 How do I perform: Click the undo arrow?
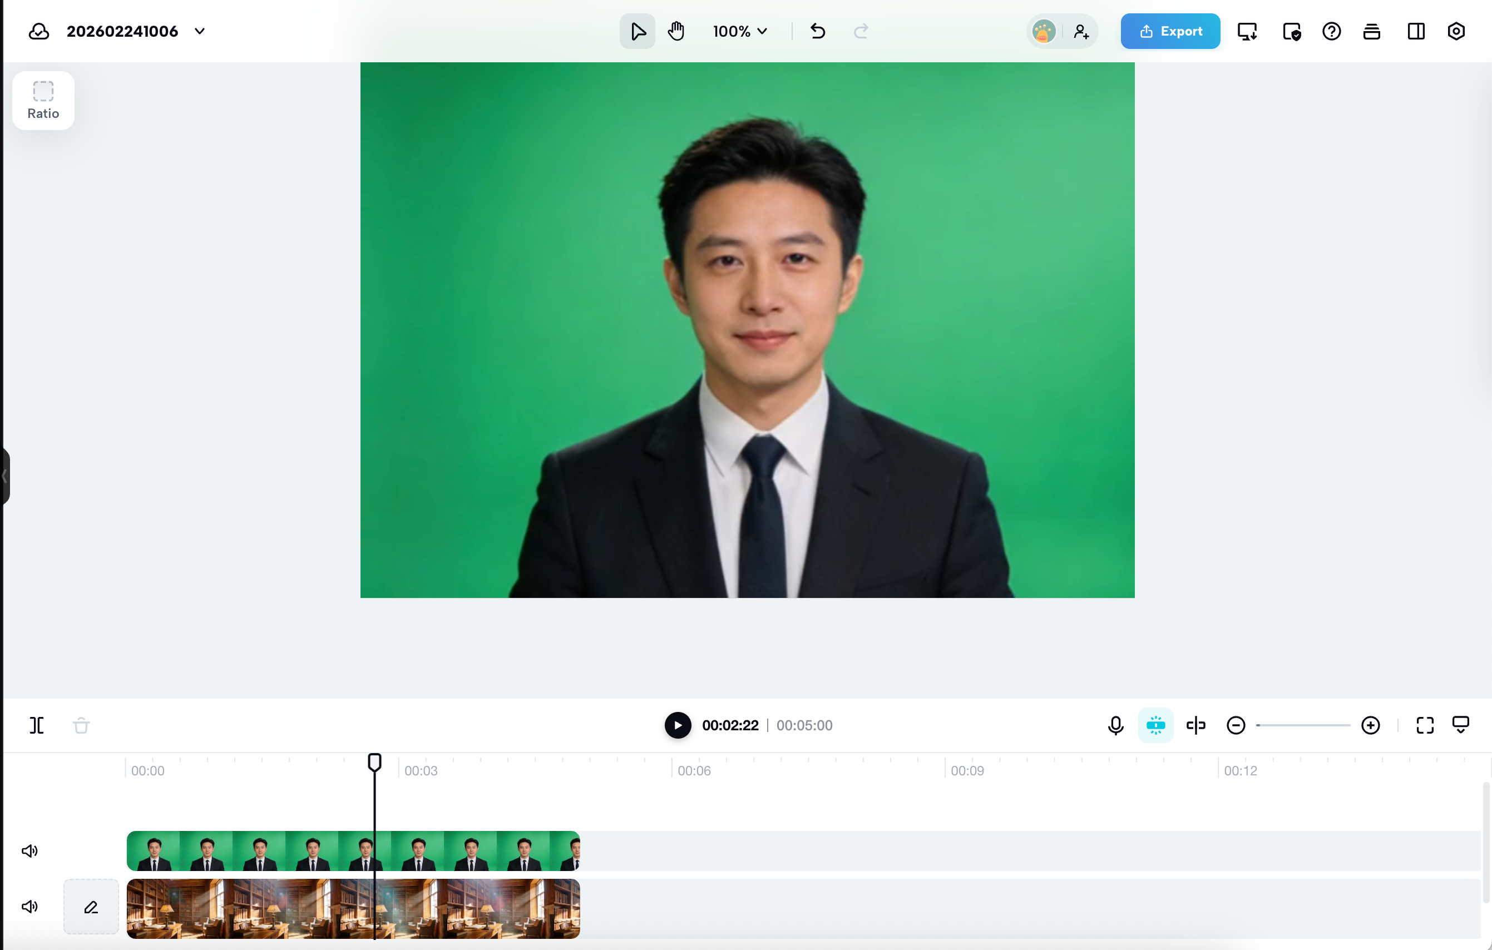point(818,31)
